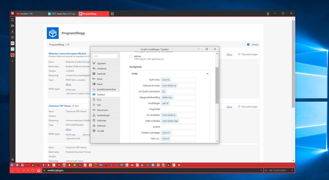
Task: Open Nettverk settings section
Action: (105, 126)
